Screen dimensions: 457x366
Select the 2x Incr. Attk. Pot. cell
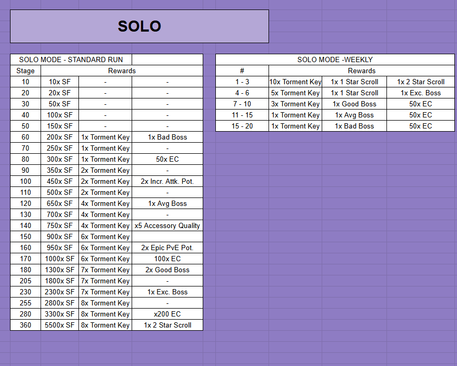click(x=167, y=181)
